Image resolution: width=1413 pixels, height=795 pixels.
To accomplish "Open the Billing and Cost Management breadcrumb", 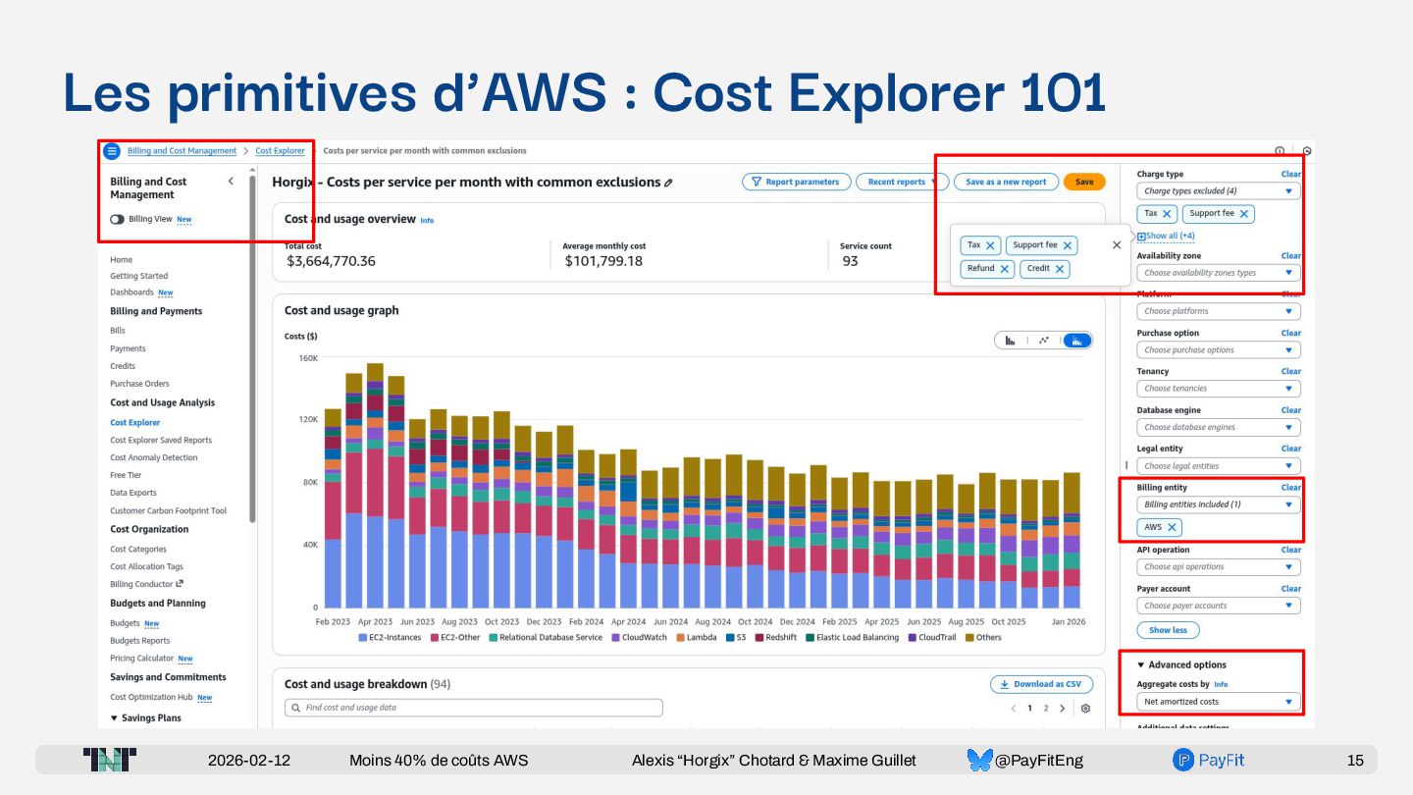I will click(182, 151).
